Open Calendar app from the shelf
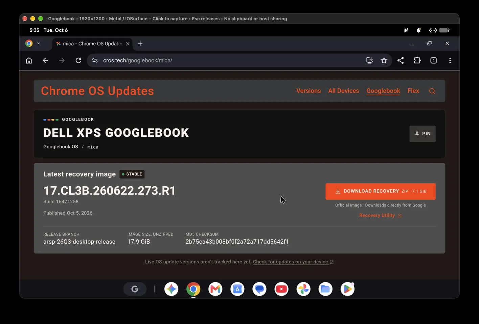Screen dimensions: 479x324 tap(237, 289)
